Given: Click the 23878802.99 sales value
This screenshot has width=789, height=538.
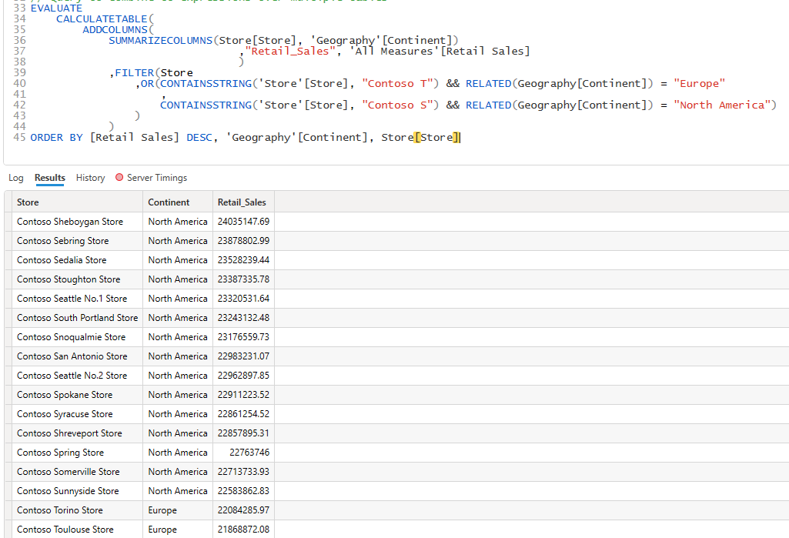Looking at the screenshot, I should pyautogui.click(x=243, y=241).
